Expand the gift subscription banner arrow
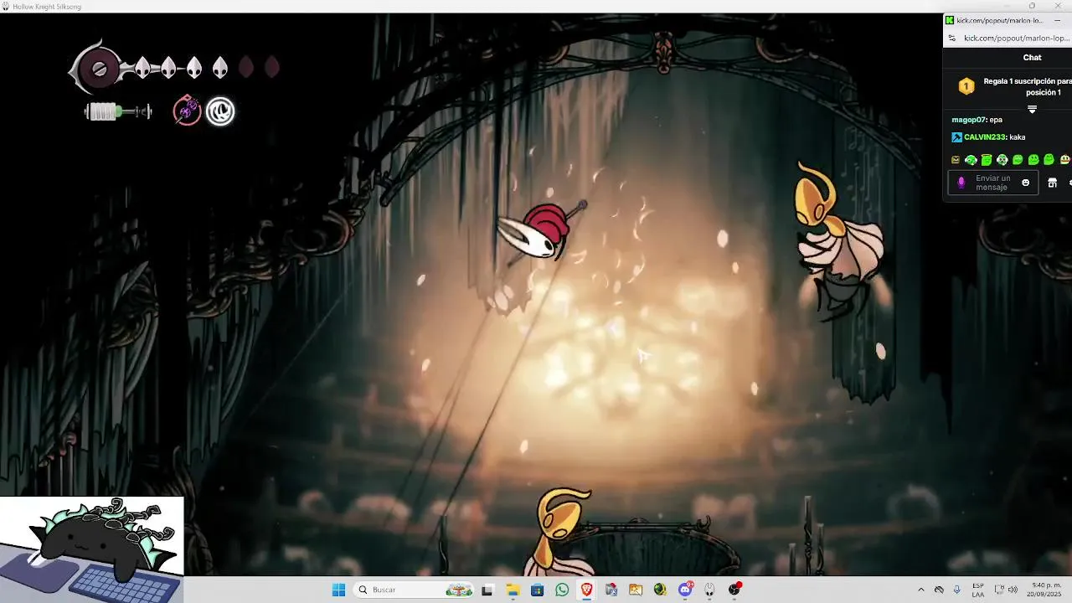The height and width of the screenshot is (603, 1072). tap(1032, 109)
